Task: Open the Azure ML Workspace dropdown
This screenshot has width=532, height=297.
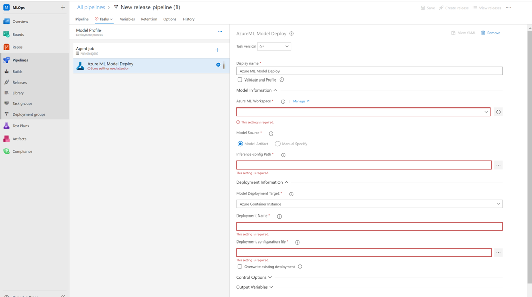Action: 363,112
